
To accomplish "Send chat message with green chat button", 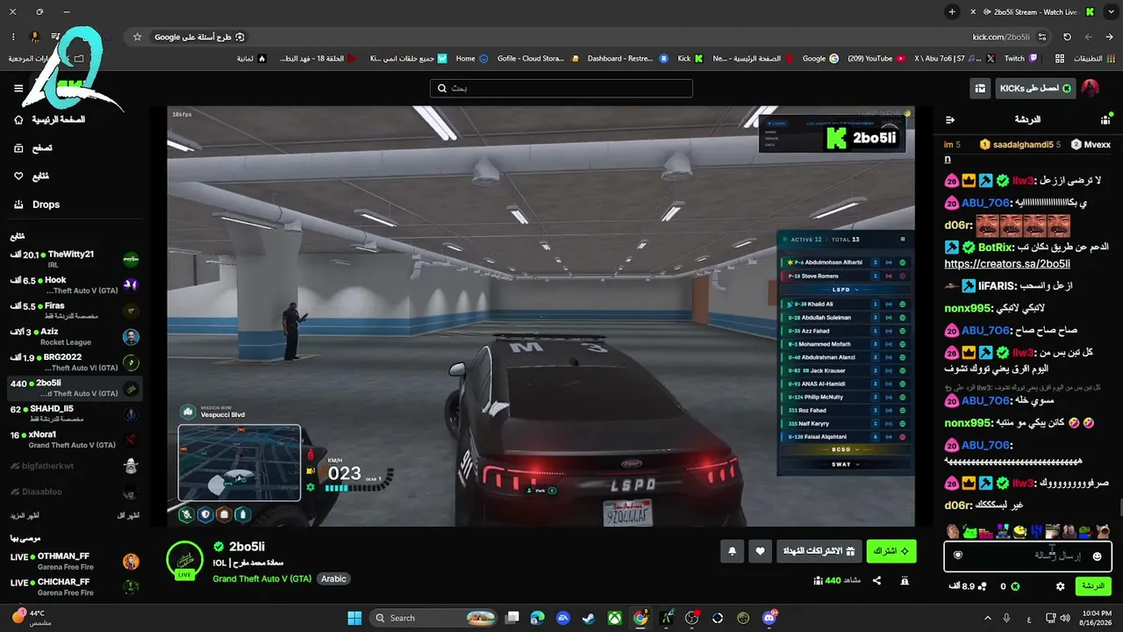I will [1093, 585].
